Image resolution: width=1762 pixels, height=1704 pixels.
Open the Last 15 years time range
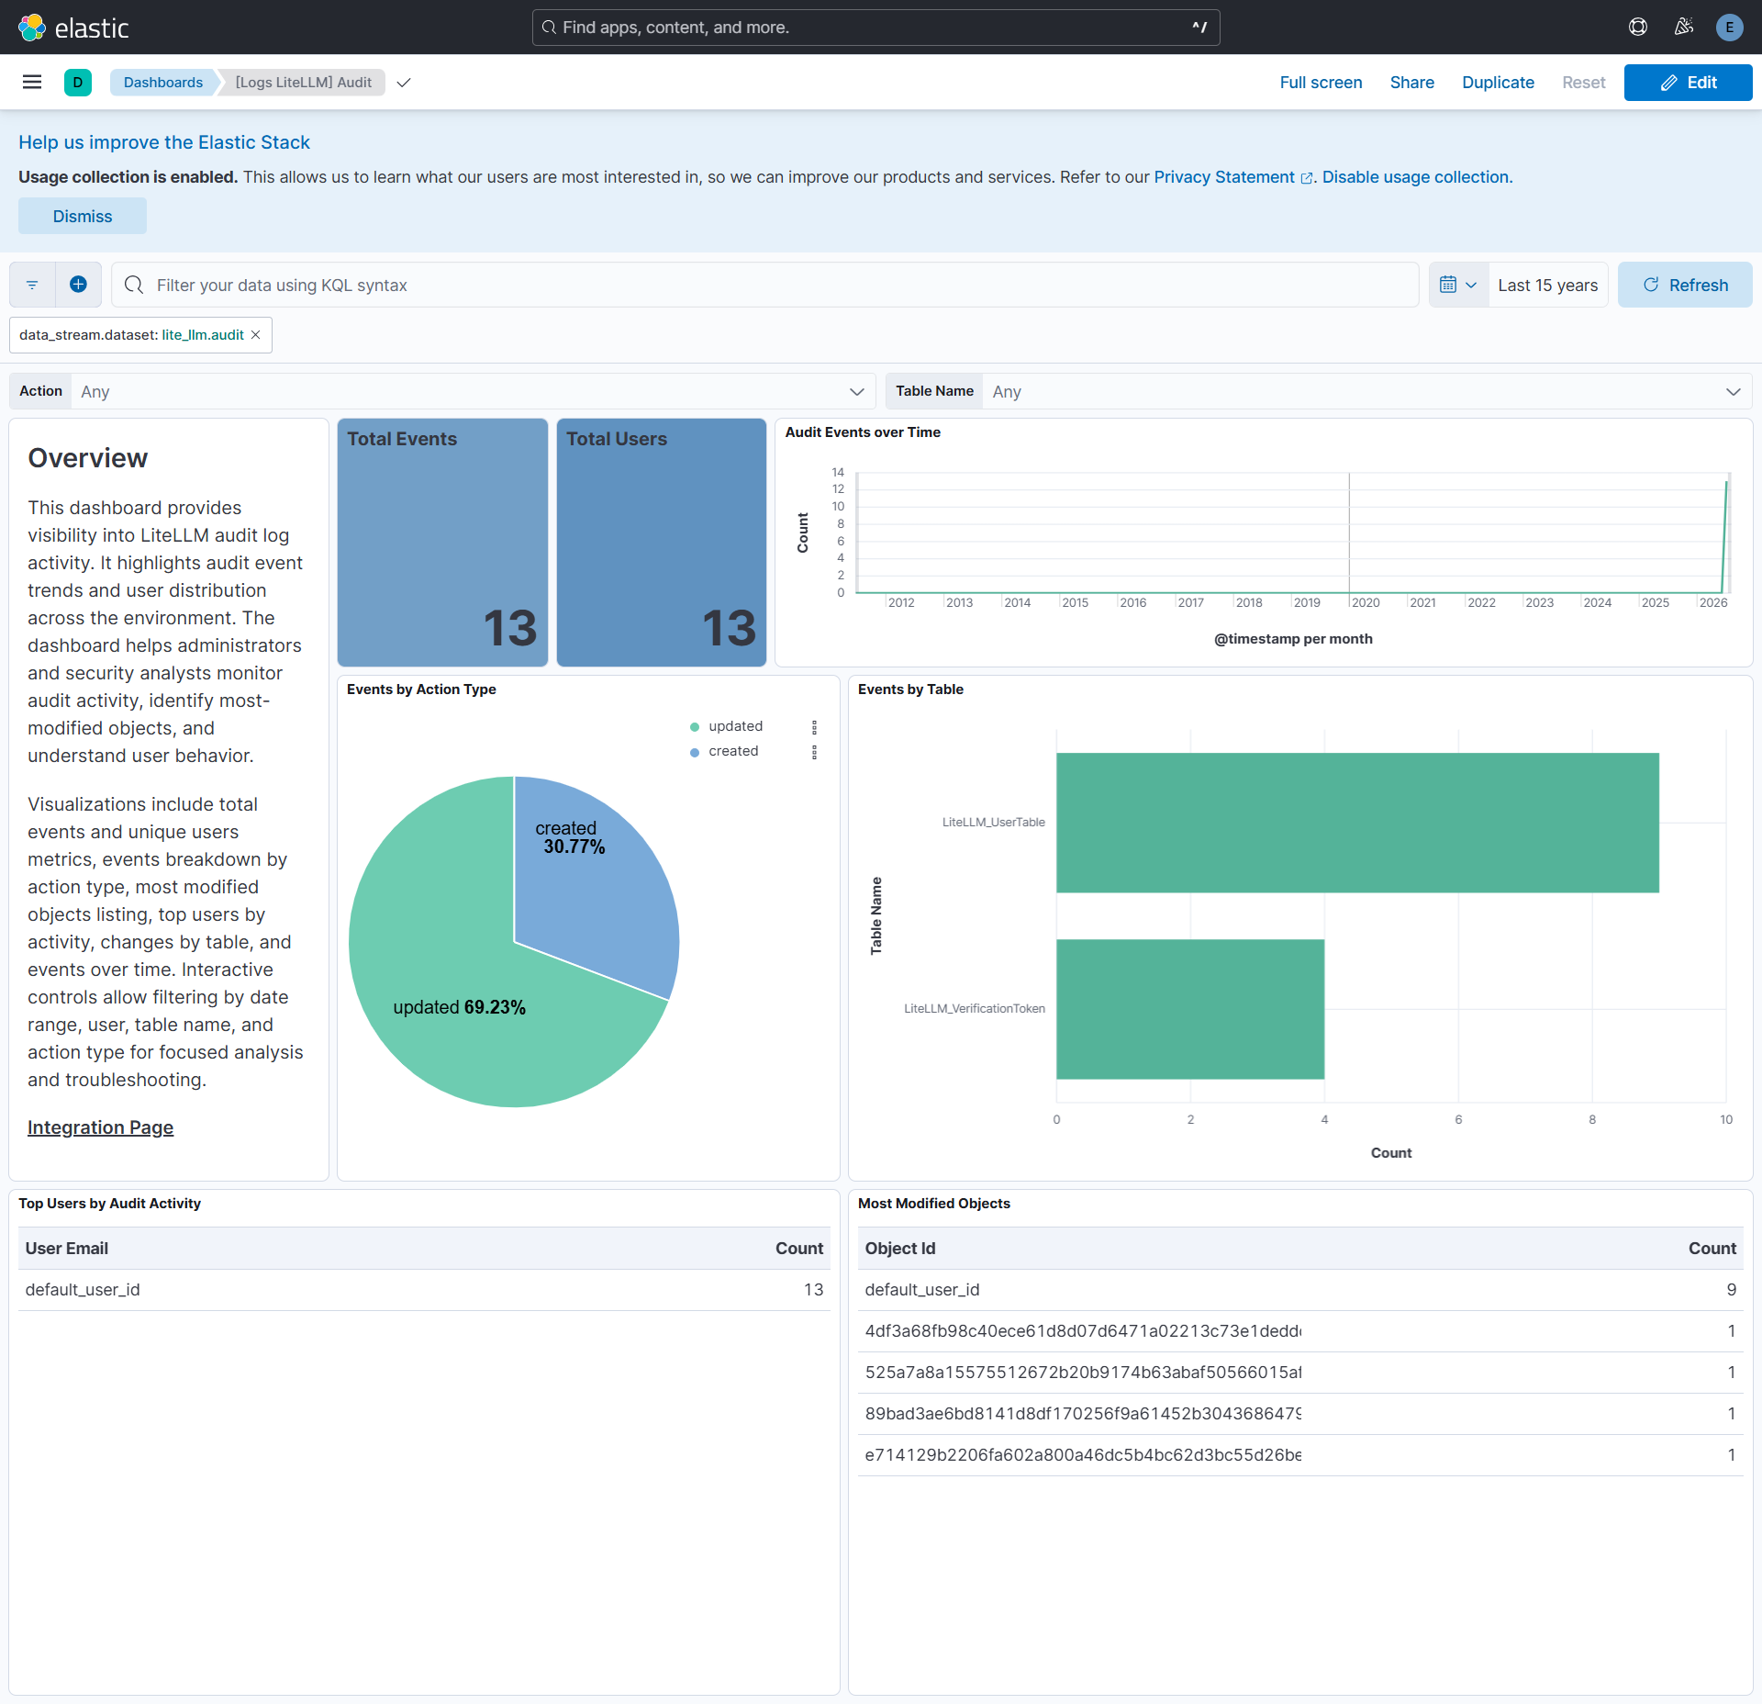[x=1547, y=285]
